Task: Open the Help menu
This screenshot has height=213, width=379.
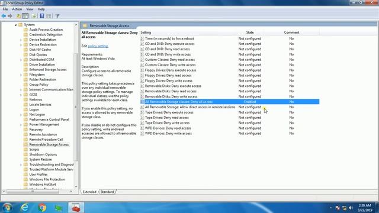Action: pyautogui.click(x=41, y=9)
